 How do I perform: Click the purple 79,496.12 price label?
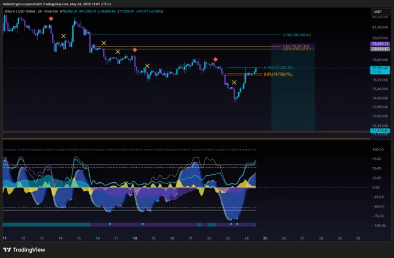[380, 43]
